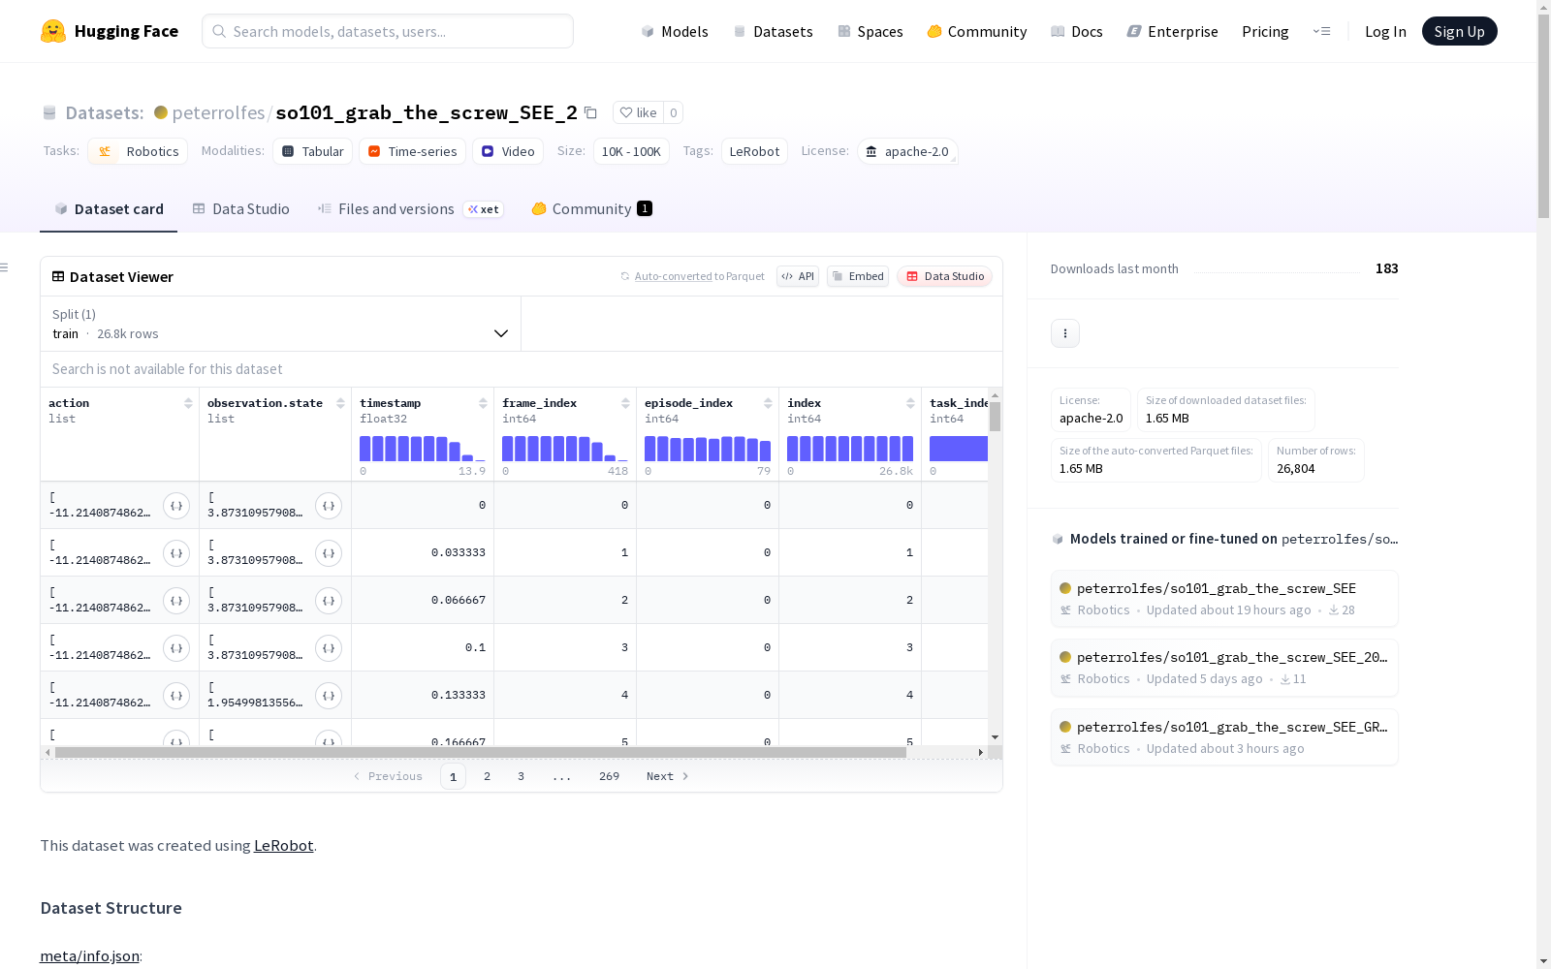The height and width of the screenshot is (969, 1551).
Task: Open Docs in top navigation
Action: [1077, 31]
